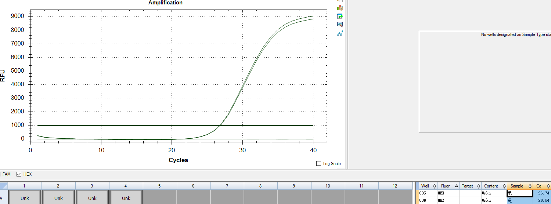Click the Amplification chart title
Viewport: 551px width, 204px height.
(165, 3)
